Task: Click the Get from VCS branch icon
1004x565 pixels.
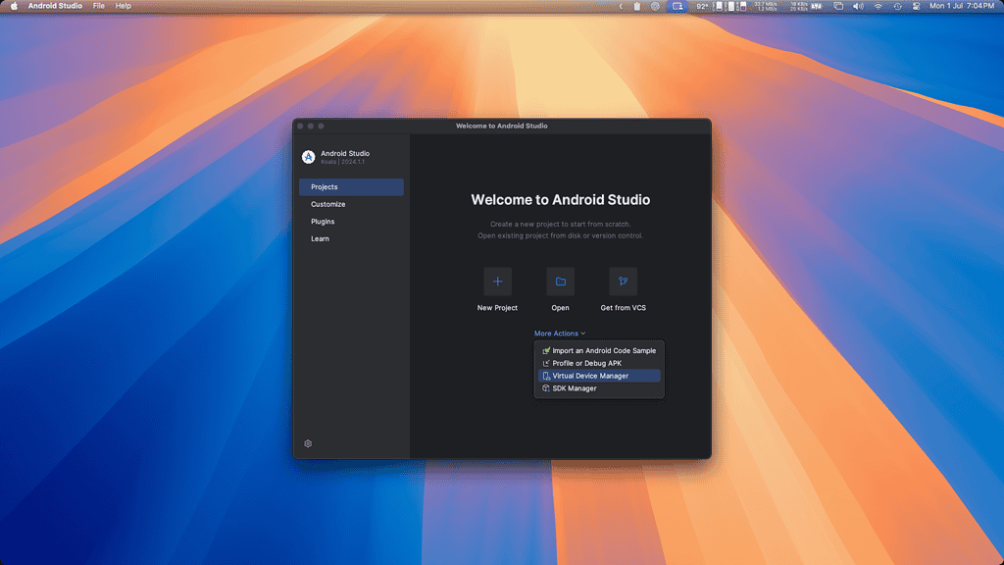Action: tap(623, 282)
